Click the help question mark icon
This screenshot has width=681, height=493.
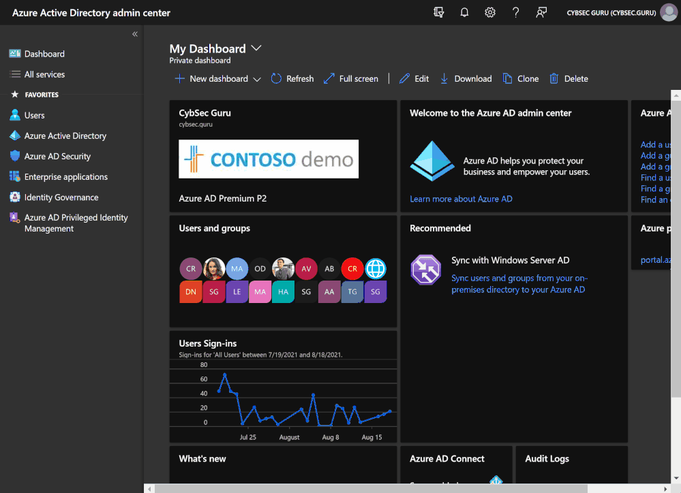515,12
